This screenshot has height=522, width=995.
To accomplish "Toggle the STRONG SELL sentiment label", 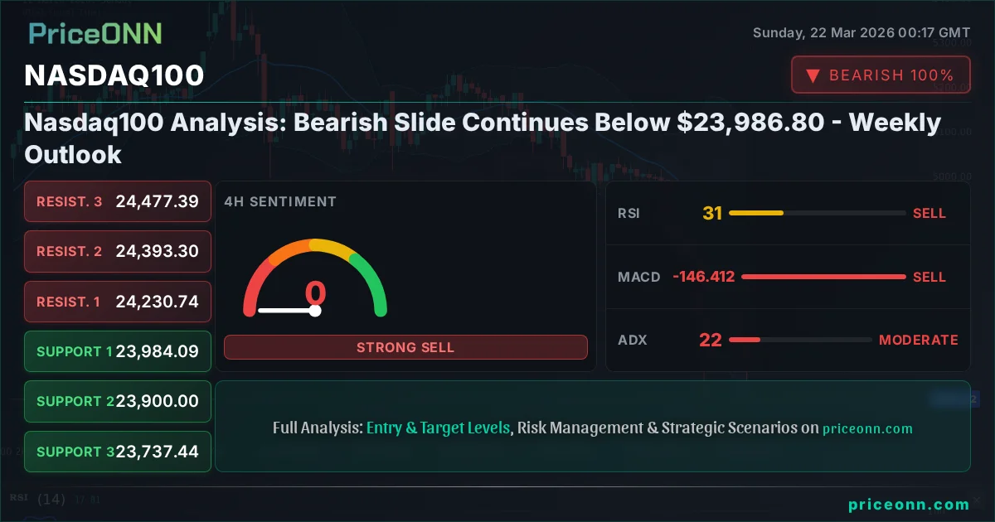I will 405,347.
